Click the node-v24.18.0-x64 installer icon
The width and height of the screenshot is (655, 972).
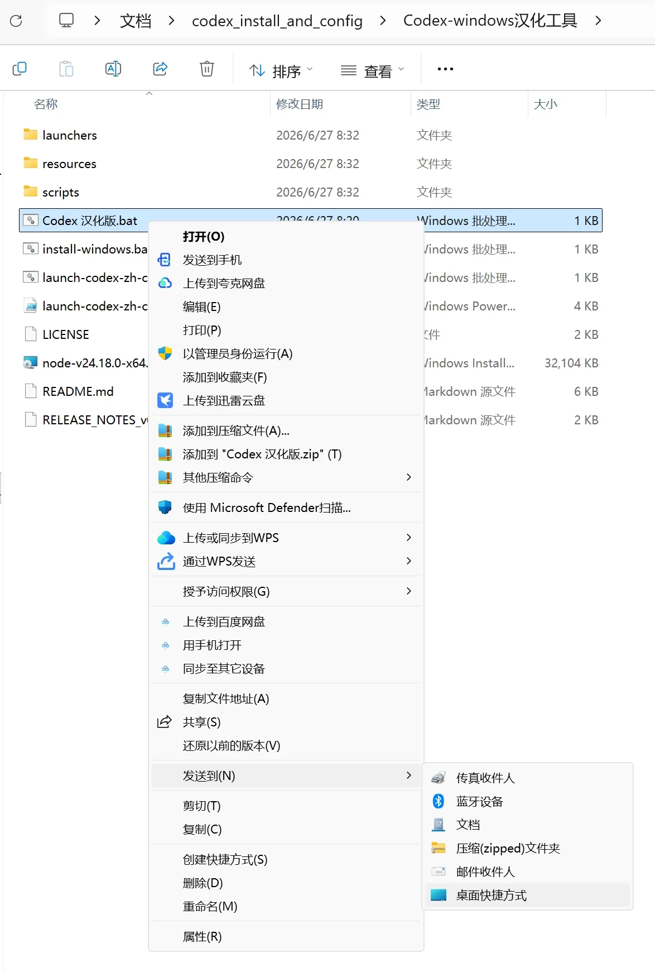click(x=31, y=363)
